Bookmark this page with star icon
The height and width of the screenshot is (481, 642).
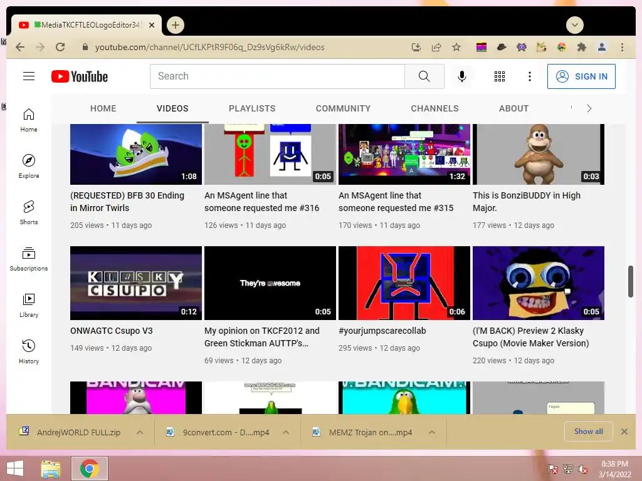tap(456, 47)
